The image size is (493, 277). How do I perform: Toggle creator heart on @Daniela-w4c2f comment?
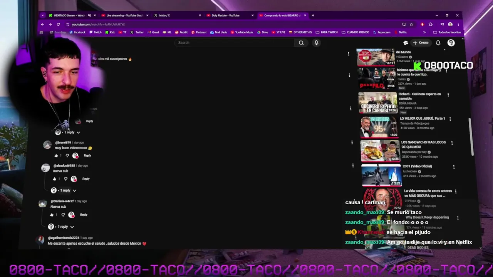[71, 215]
